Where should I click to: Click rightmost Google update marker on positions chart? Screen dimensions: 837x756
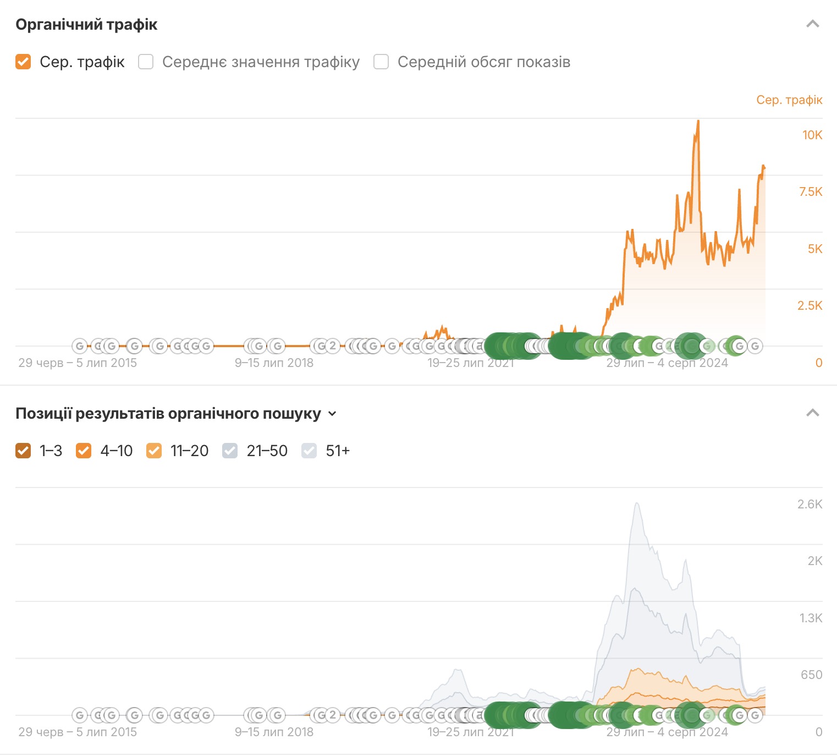click(x=755, y=715)
